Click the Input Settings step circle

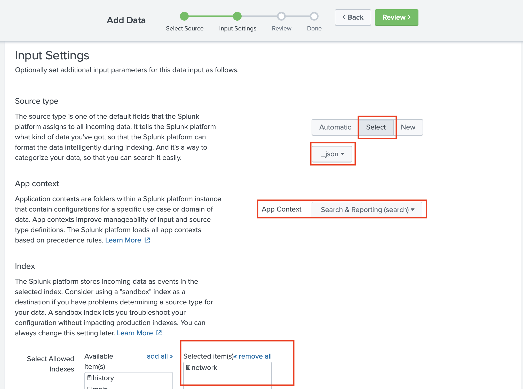click(237, 16)
